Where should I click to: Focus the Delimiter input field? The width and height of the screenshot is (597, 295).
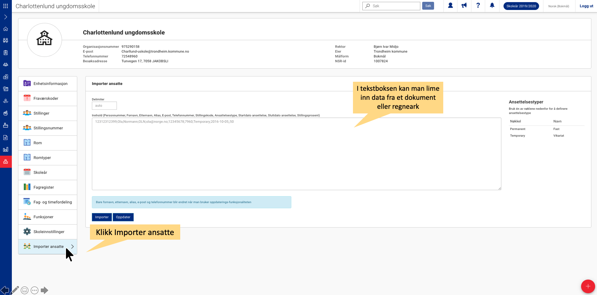[104, 106]
